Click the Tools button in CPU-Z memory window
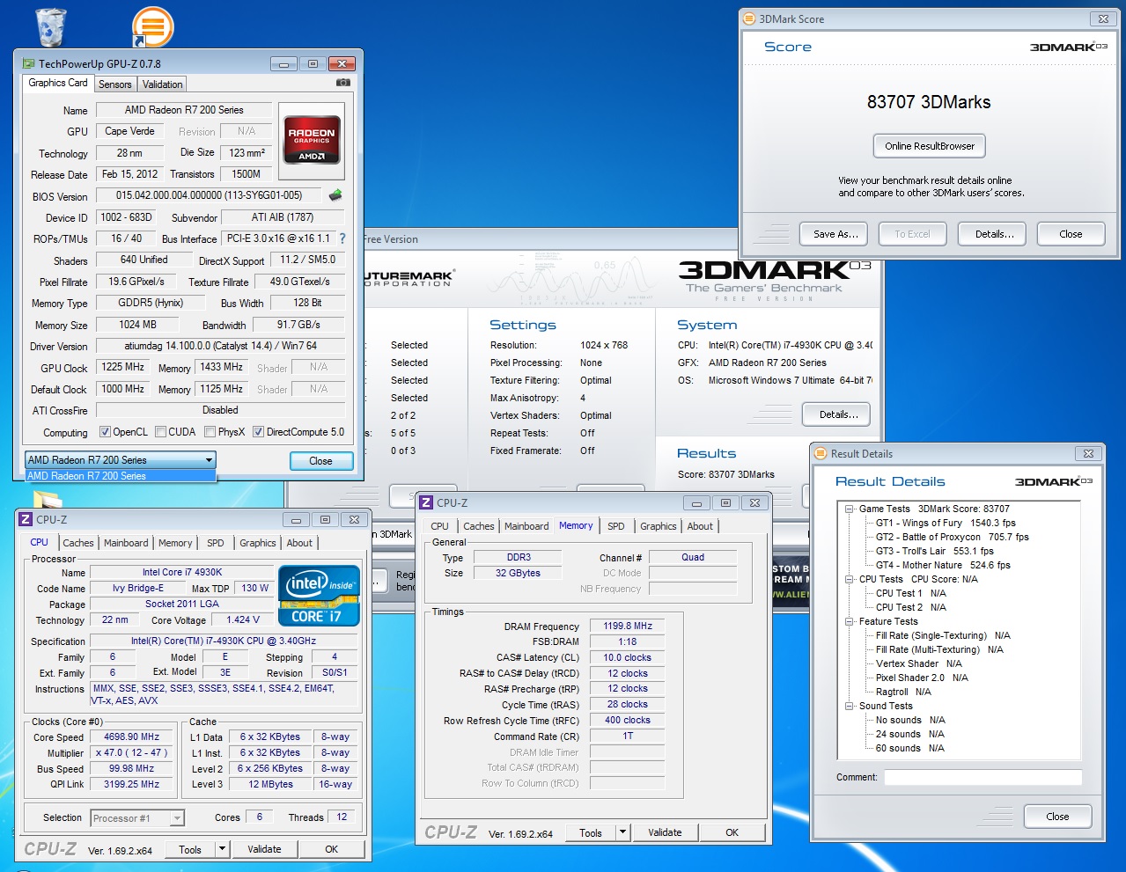The width and height of the screenshot is (1126, 872). (x=591, y=832)
